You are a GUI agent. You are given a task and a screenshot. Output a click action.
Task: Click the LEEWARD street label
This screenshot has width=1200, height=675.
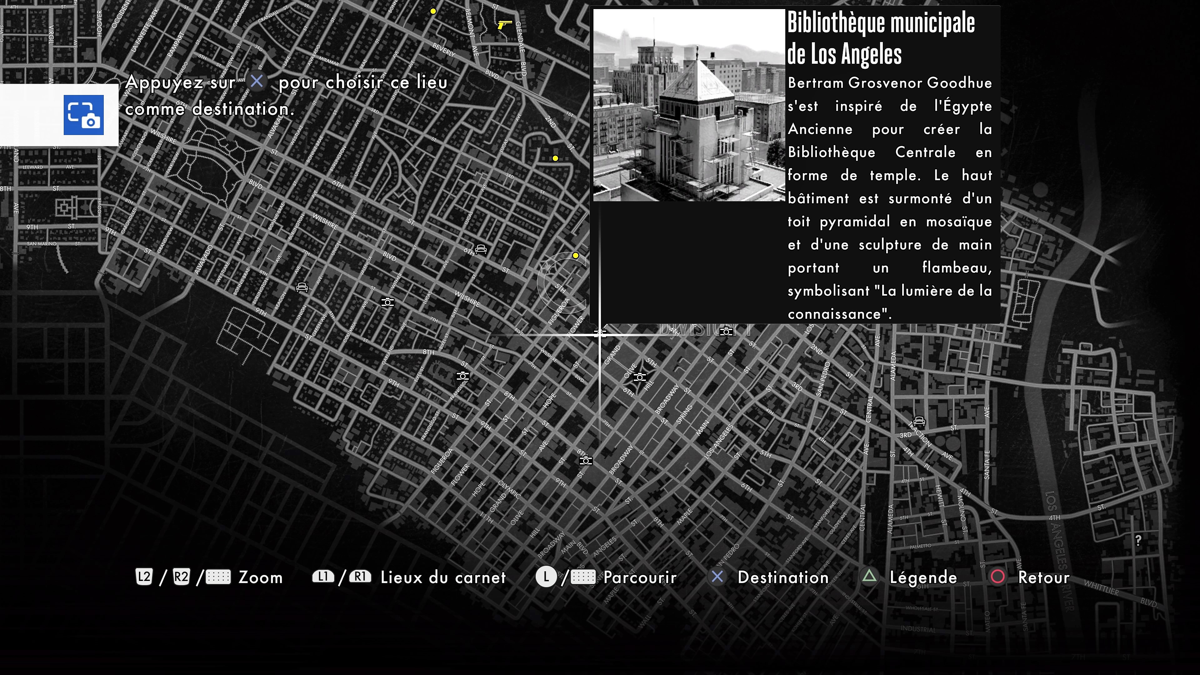tap(32, 167)
